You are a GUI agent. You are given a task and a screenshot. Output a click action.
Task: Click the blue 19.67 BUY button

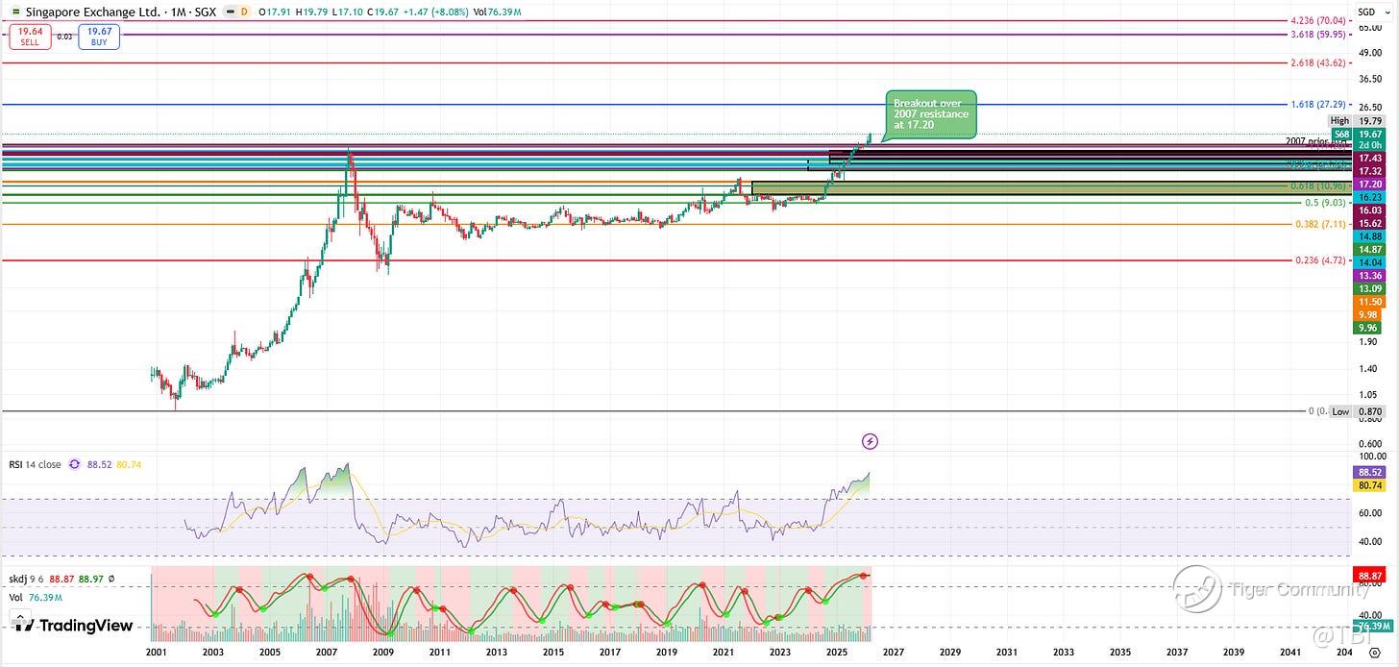pyautogui.click(x=99, y=37)
